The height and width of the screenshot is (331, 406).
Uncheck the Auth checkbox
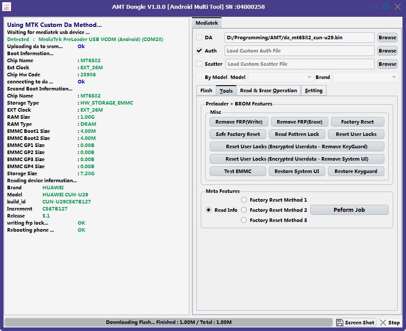199,51
